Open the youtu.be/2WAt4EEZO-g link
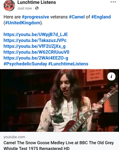 click(36, 58)
